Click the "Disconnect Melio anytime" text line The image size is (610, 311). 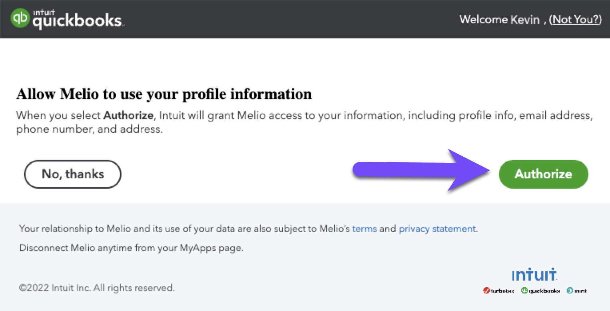pos(131,248)
